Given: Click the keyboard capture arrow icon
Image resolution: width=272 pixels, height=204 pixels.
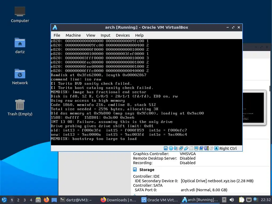Looking at the screenshot, I should tap(216, 148).
